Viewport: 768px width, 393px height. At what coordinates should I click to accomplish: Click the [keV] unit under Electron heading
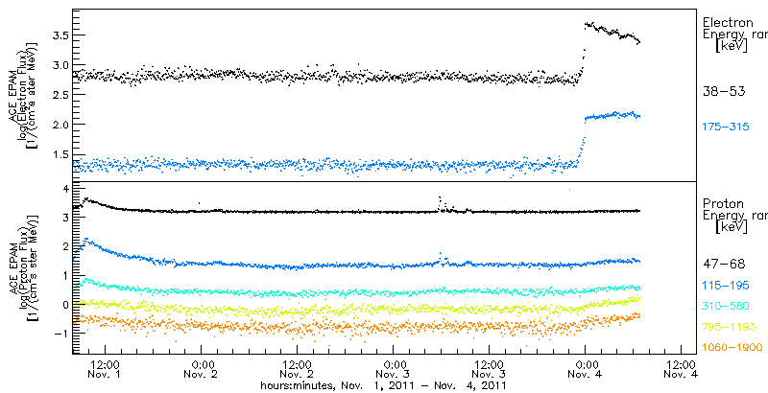click(x=732, y=46)
